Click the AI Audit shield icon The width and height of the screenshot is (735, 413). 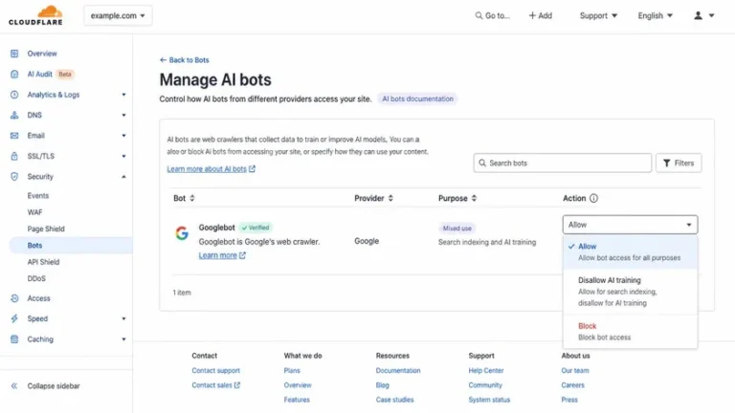pyautogui.click(x=14, y=74)
